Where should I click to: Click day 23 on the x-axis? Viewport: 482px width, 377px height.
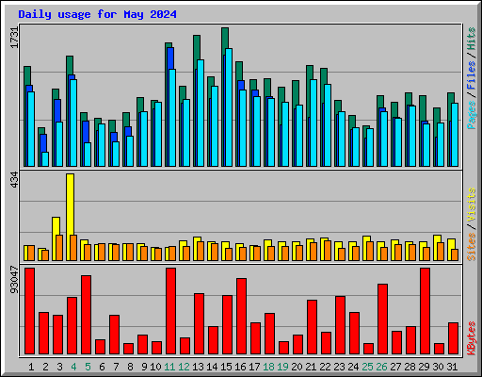339,367
